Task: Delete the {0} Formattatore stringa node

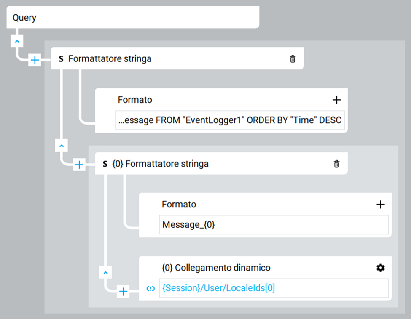Action: tap(336, 164)
